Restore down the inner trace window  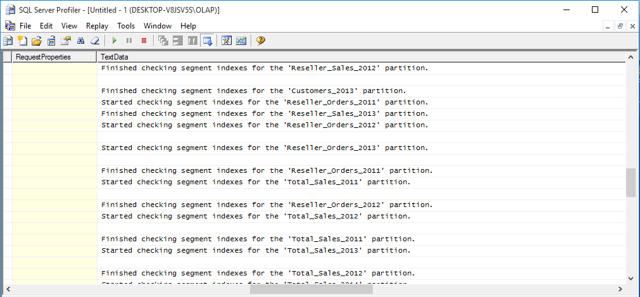[x=620, y=27]
